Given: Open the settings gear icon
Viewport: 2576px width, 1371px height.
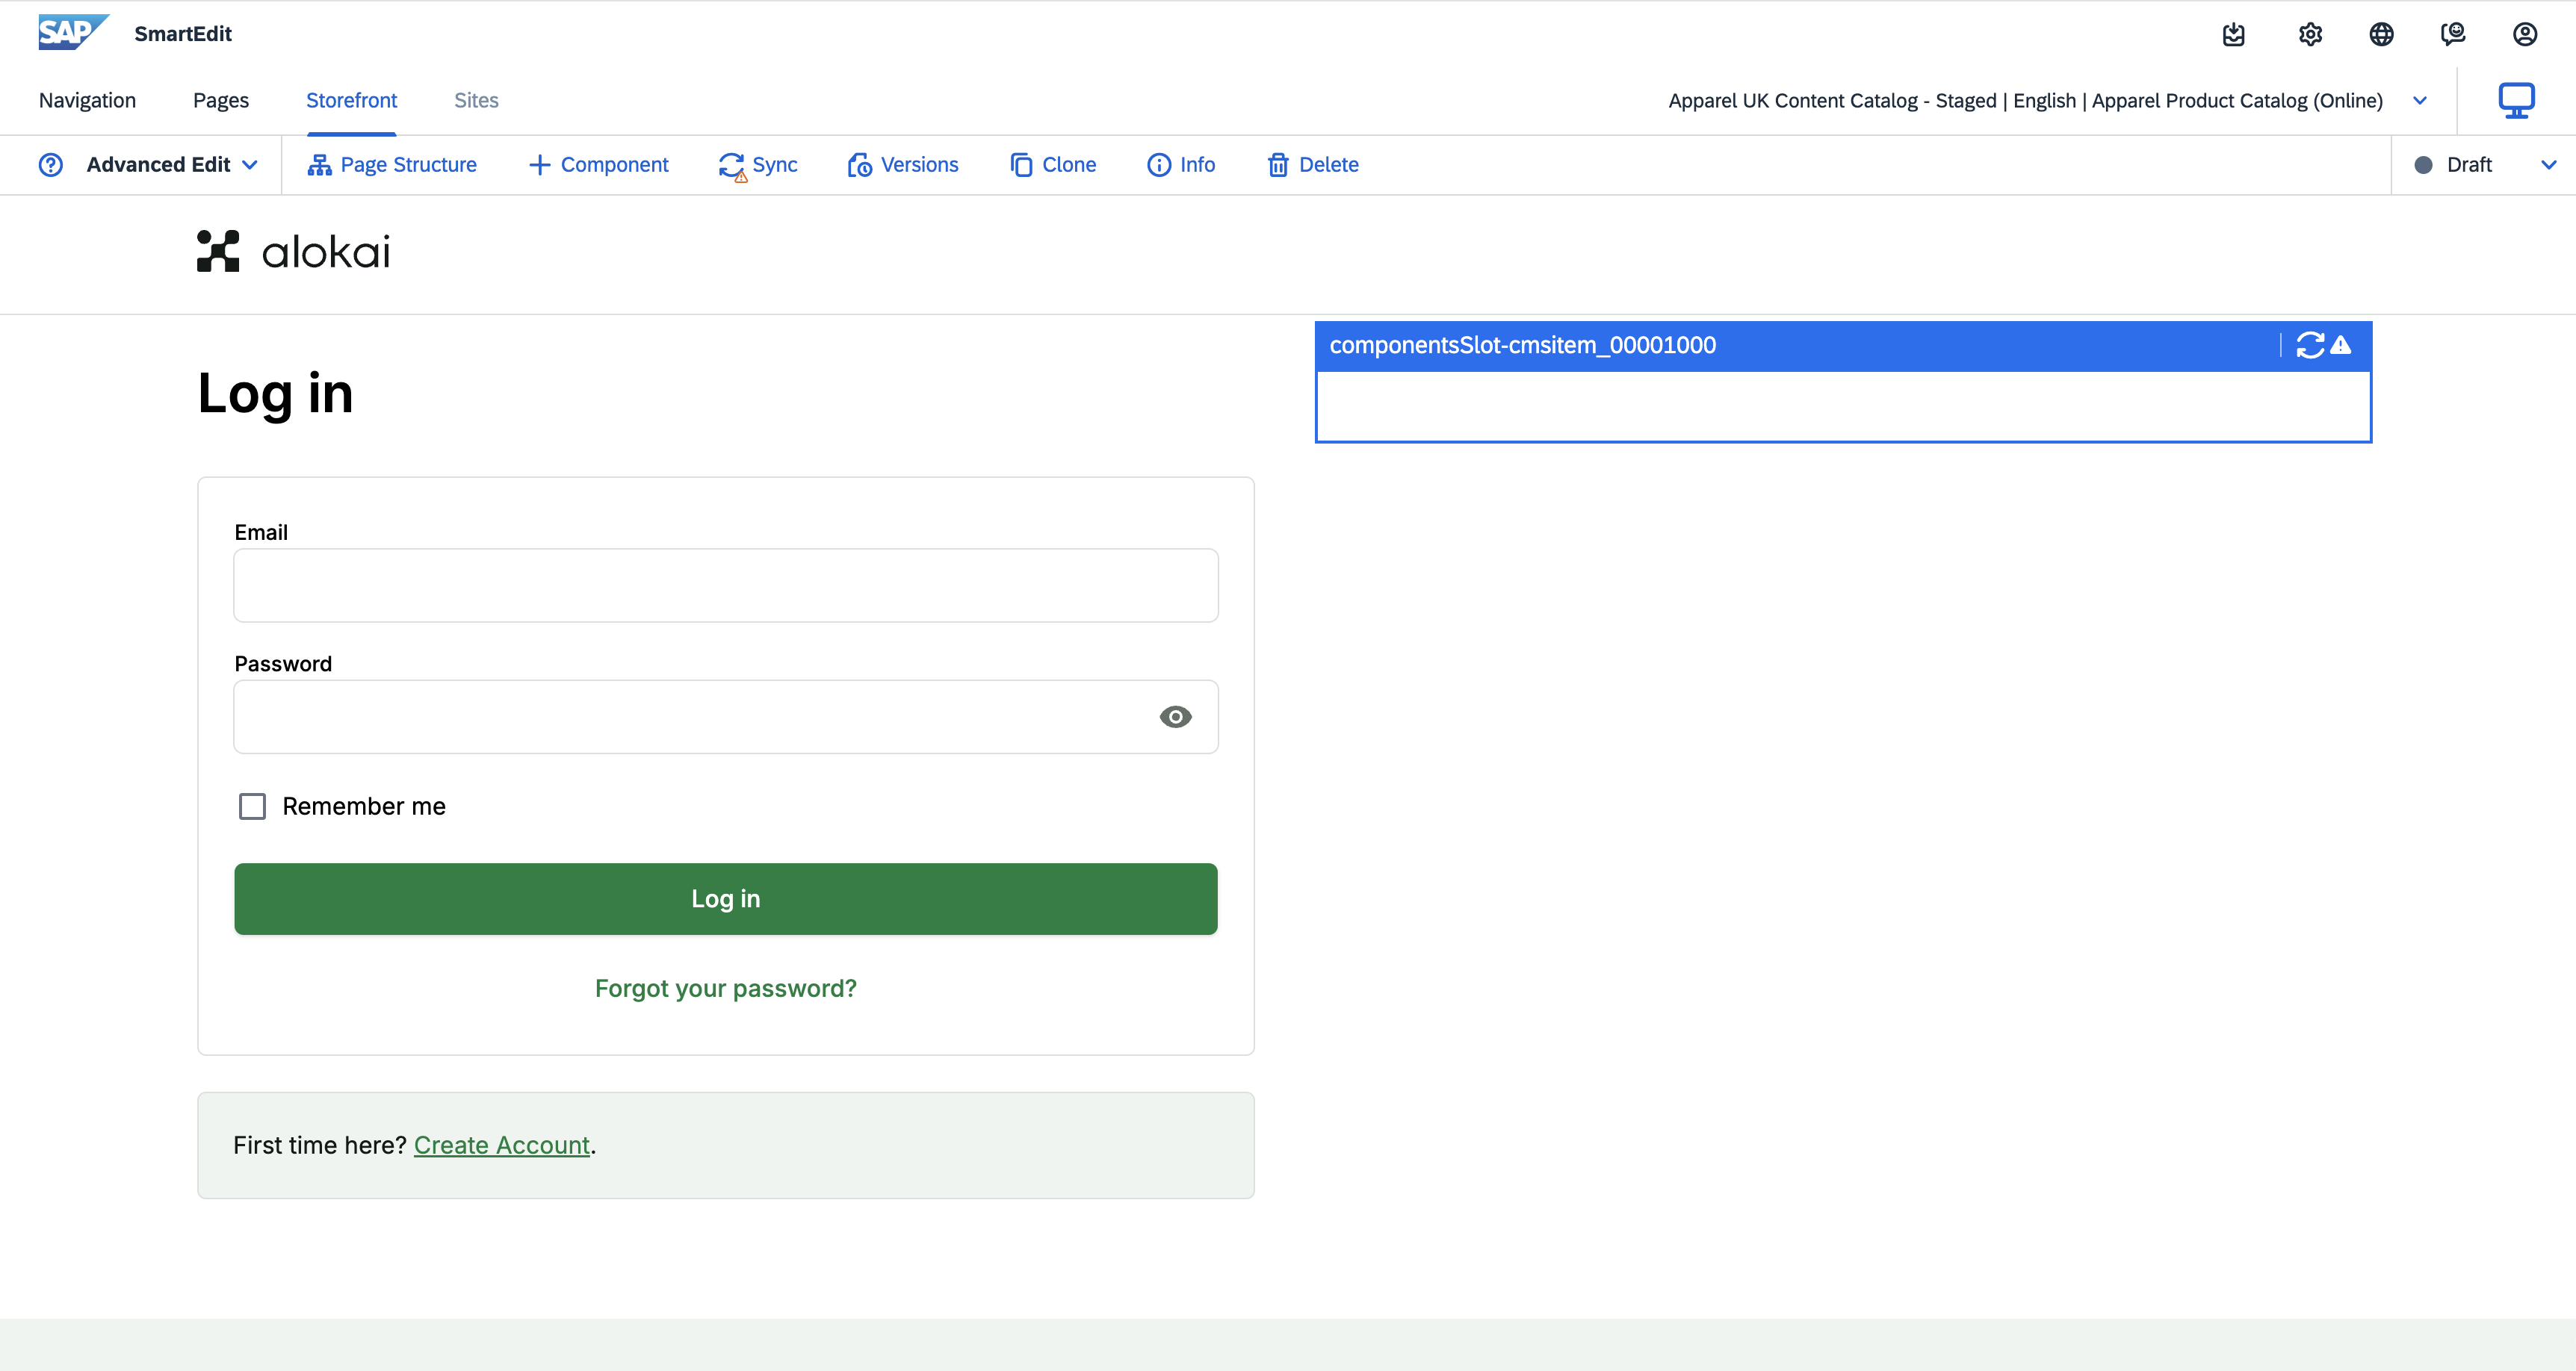Looking at the screenshot, I should (x=2309, y=34).
